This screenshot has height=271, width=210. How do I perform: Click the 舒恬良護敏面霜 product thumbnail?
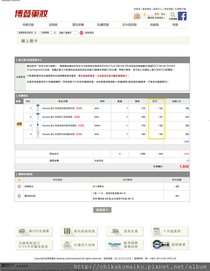tap(38, 134)
